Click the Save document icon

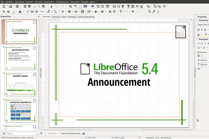pos(17,6)
